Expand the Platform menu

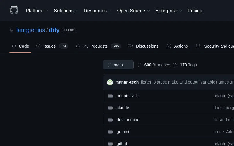(x=37, y=11)
